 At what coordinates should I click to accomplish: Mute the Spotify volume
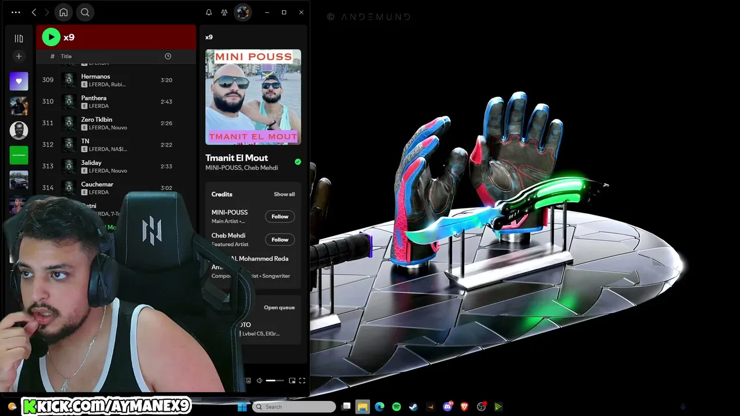[x=260, y=381]
